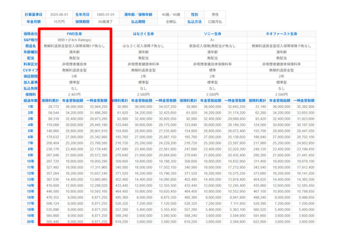
Task: Click the 払込方法 label cell
Action: point(194,22)
